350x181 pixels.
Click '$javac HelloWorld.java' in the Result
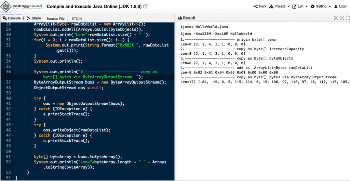pyautogui.click(x=204, y=27)
